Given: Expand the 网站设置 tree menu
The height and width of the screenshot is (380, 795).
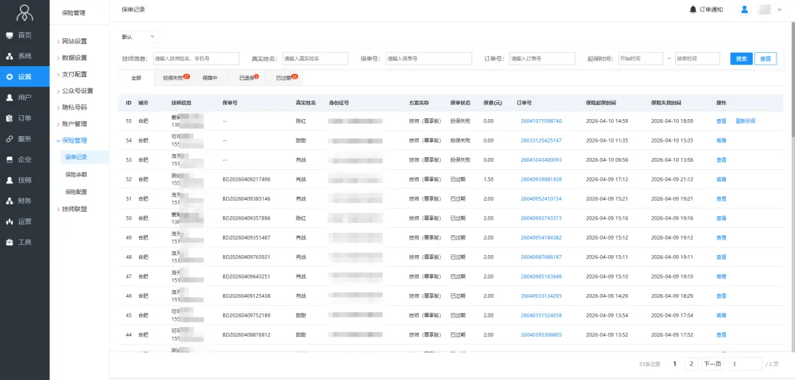Looking at the screenshot, I should [x=74, y=41].
